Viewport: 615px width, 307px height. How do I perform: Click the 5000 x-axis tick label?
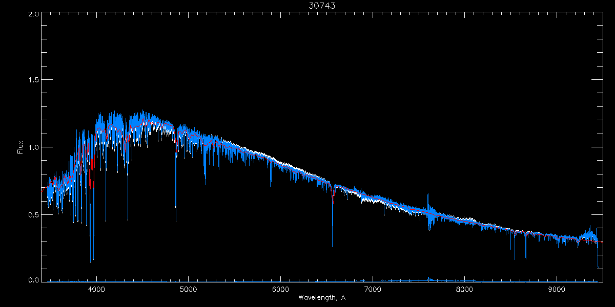(188, 289)
